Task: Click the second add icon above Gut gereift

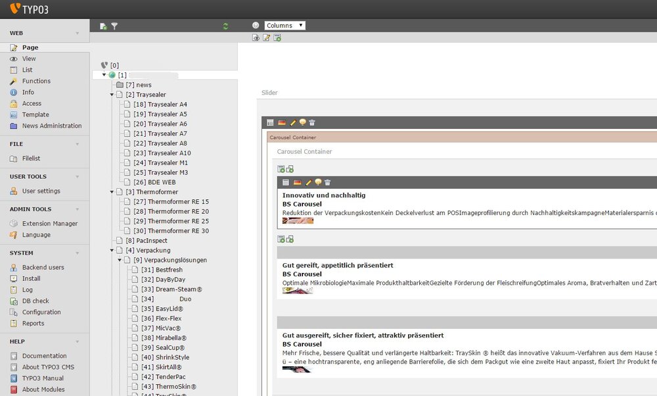Action: pos(290,239)
